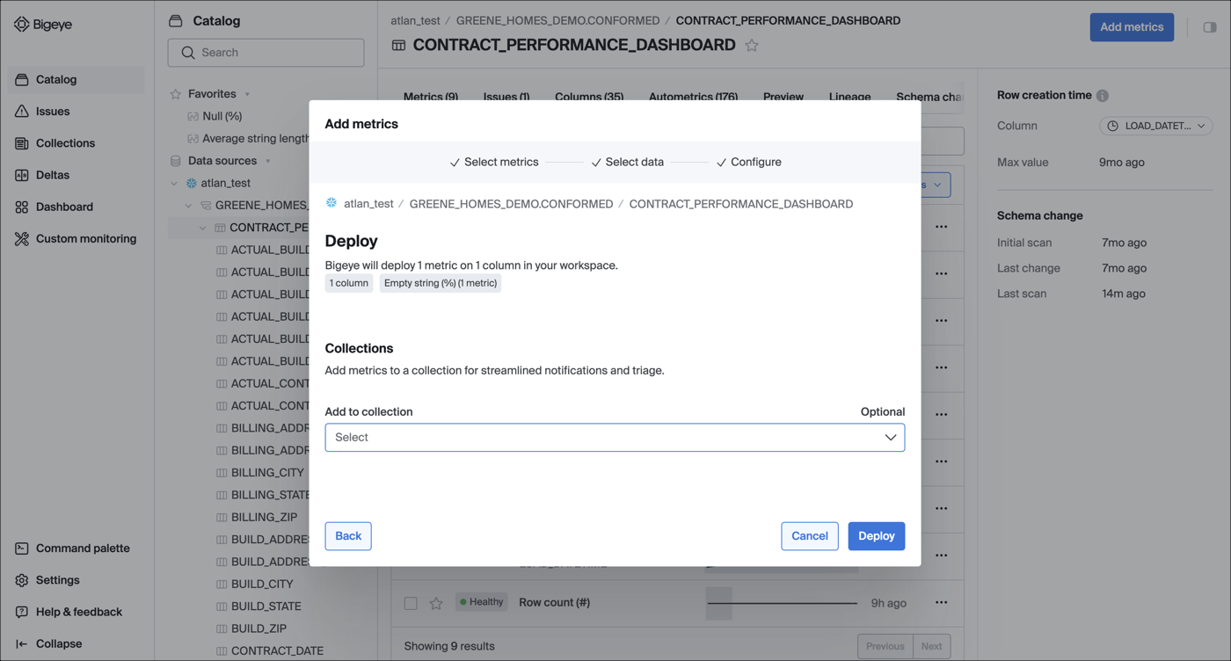Click the Configure wizard step
Image resolution: width=1231 pixels, height=661 pixels.
click(748, 162)
